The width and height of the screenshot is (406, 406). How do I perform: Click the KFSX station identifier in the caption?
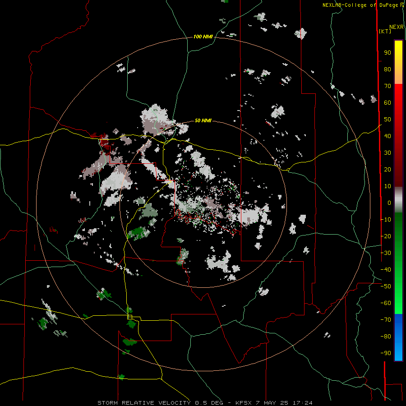click(244, 403)
